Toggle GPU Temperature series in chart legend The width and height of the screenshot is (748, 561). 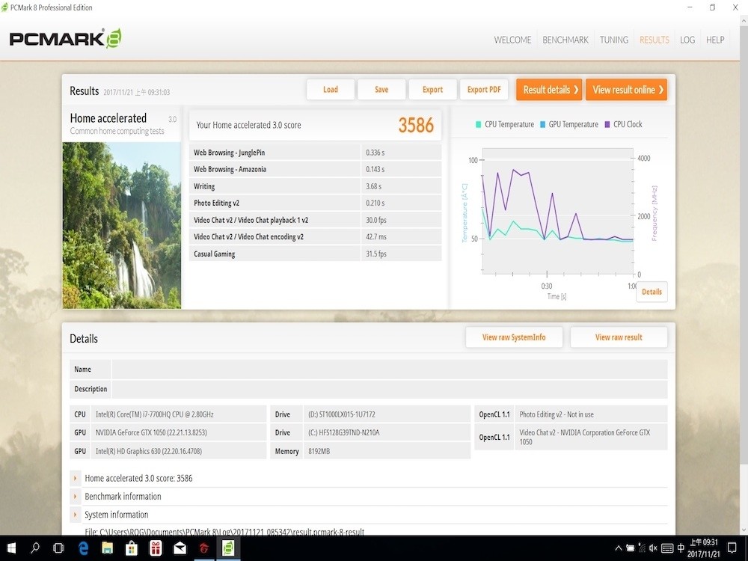(568, 124)
